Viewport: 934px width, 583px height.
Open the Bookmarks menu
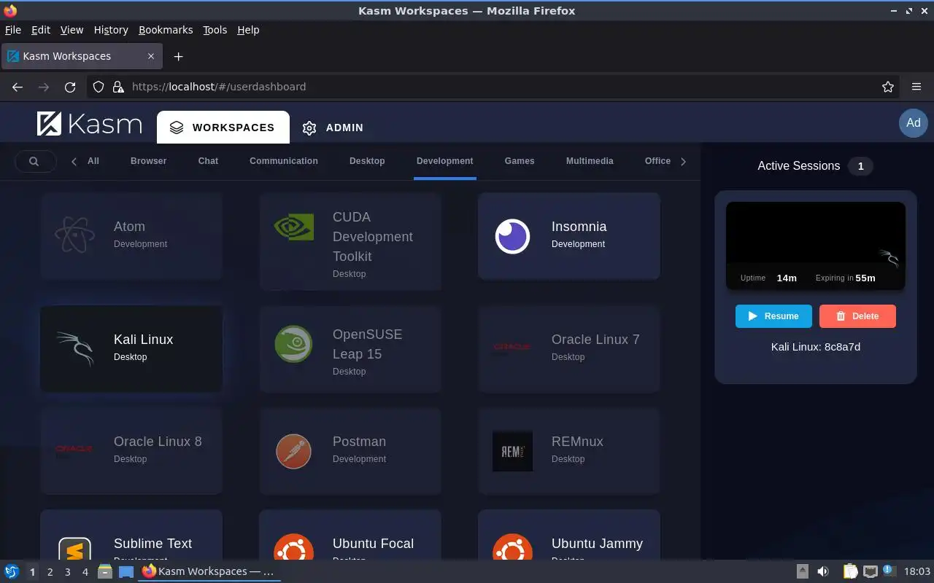pyautogui.click(x=166, y=30)
